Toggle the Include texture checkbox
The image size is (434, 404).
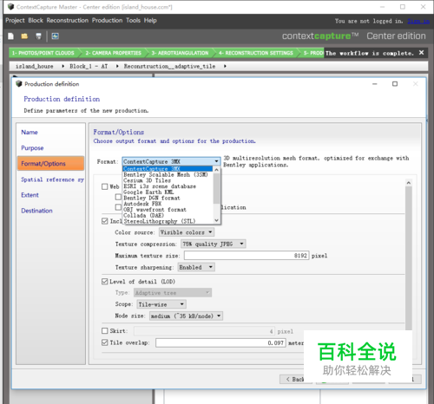click(105, 221)
